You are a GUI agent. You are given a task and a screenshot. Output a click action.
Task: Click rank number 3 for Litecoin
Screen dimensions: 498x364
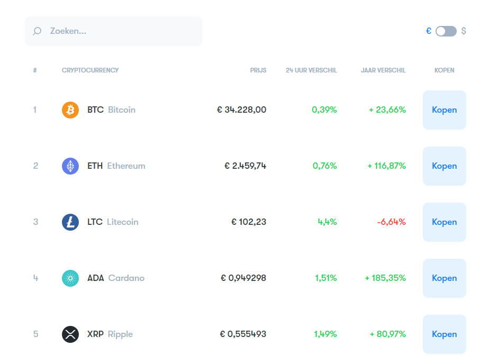click(35, 222)
